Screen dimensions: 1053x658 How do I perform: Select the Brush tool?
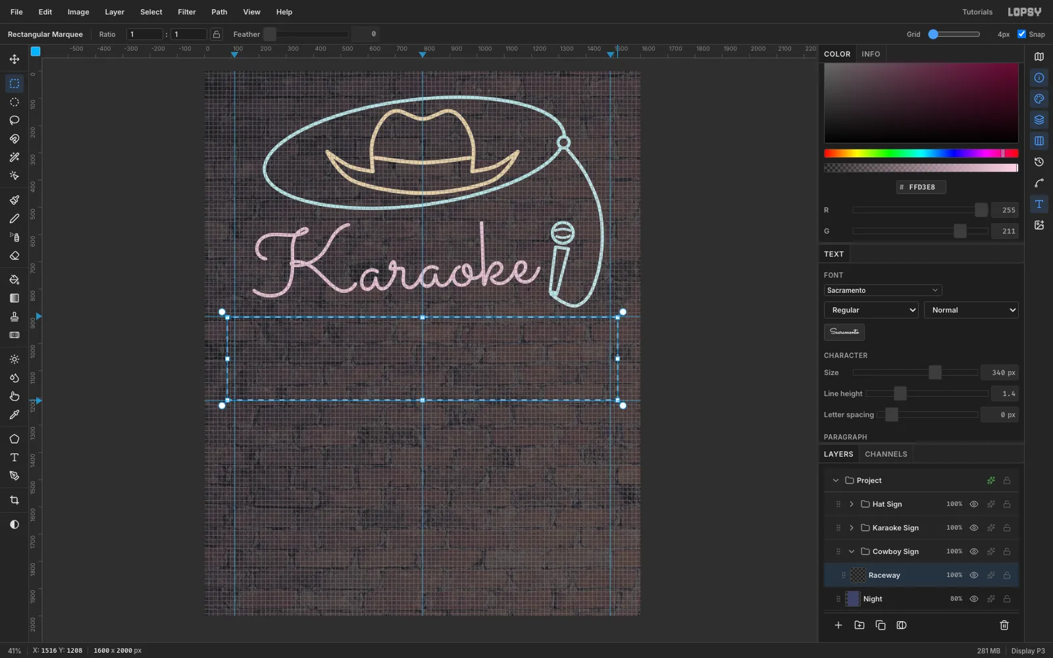pos(14,200)
